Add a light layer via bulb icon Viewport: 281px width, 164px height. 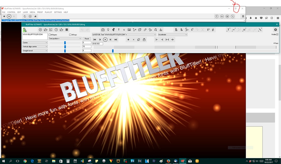tap(108, 30)
